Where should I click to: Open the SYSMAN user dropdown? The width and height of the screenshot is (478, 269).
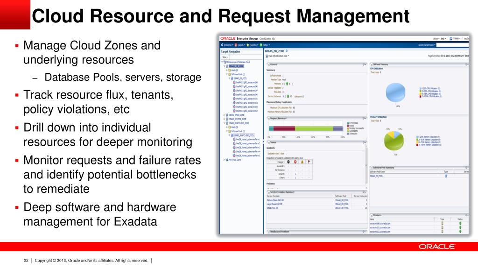[x=455, y=39]
